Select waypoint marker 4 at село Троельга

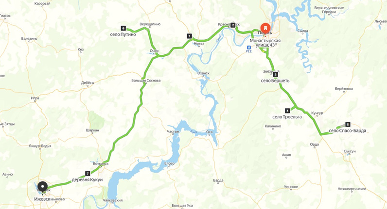pos(287,111)
